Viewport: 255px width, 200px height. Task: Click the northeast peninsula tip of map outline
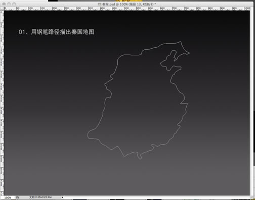click(x=189, y=53)
